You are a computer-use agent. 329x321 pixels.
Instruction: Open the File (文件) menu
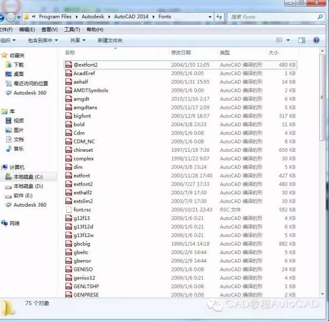[6, 30]
